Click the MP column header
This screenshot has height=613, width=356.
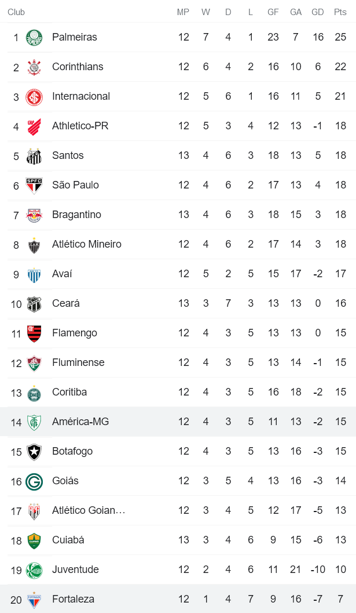click(x=183, y=12)
